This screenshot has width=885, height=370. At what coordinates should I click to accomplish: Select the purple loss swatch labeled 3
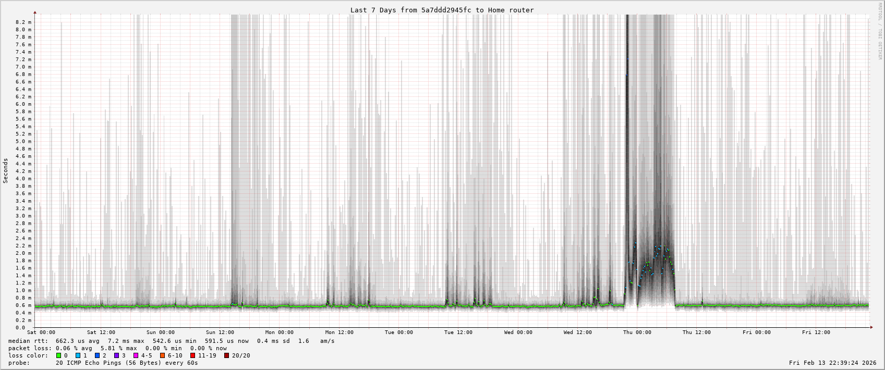[x=116, y=355]
